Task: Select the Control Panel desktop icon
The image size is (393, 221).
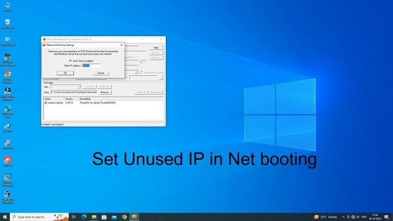Action: pos(8,41)
